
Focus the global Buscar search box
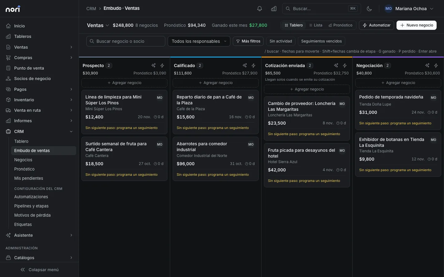tap(322, 9)
